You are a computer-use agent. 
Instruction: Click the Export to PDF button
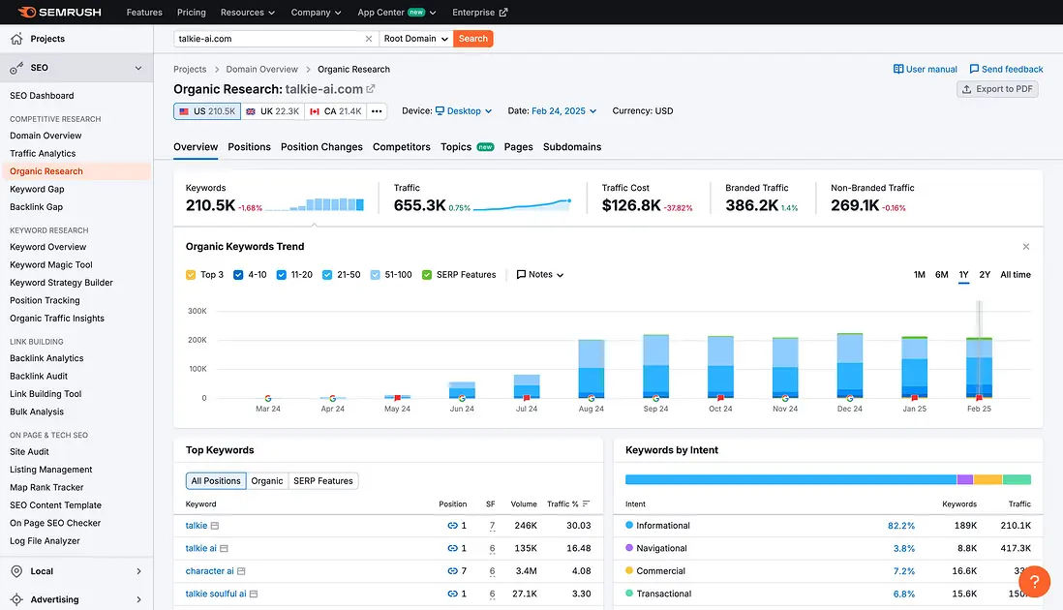tap(997, 89)
